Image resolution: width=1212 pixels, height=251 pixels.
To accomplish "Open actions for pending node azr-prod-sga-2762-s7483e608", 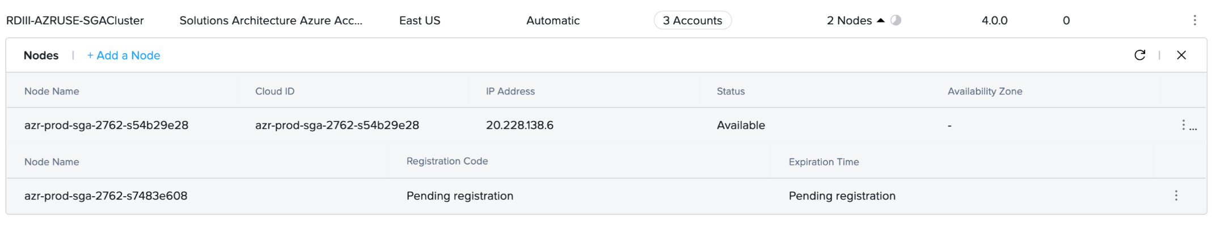I will 1176,196.
